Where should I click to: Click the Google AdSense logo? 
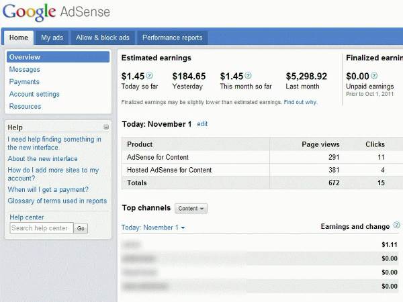pos(56,13)
